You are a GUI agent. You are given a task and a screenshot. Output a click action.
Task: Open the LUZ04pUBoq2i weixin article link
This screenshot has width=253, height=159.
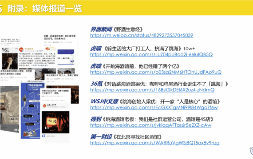click(x=151, y=55)
